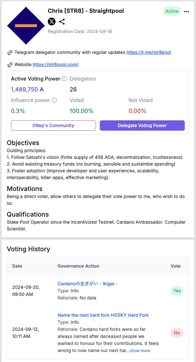196x362 pixels.
Task: Click the Straightpool diamond avatar
Action: 26,26
